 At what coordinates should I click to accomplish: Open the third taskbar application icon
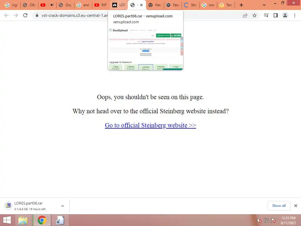[x=60, y=220]
